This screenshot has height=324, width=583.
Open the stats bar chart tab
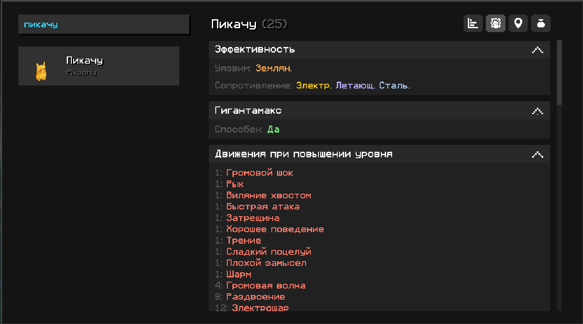tap(473, 24)
